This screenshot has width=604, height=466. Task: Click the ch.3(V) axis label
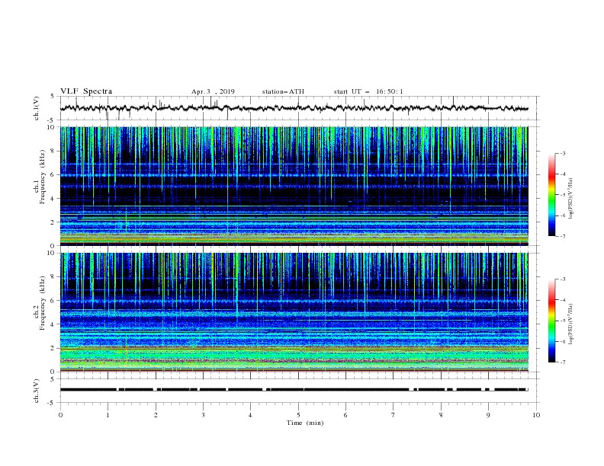click(x=36, y=391)
